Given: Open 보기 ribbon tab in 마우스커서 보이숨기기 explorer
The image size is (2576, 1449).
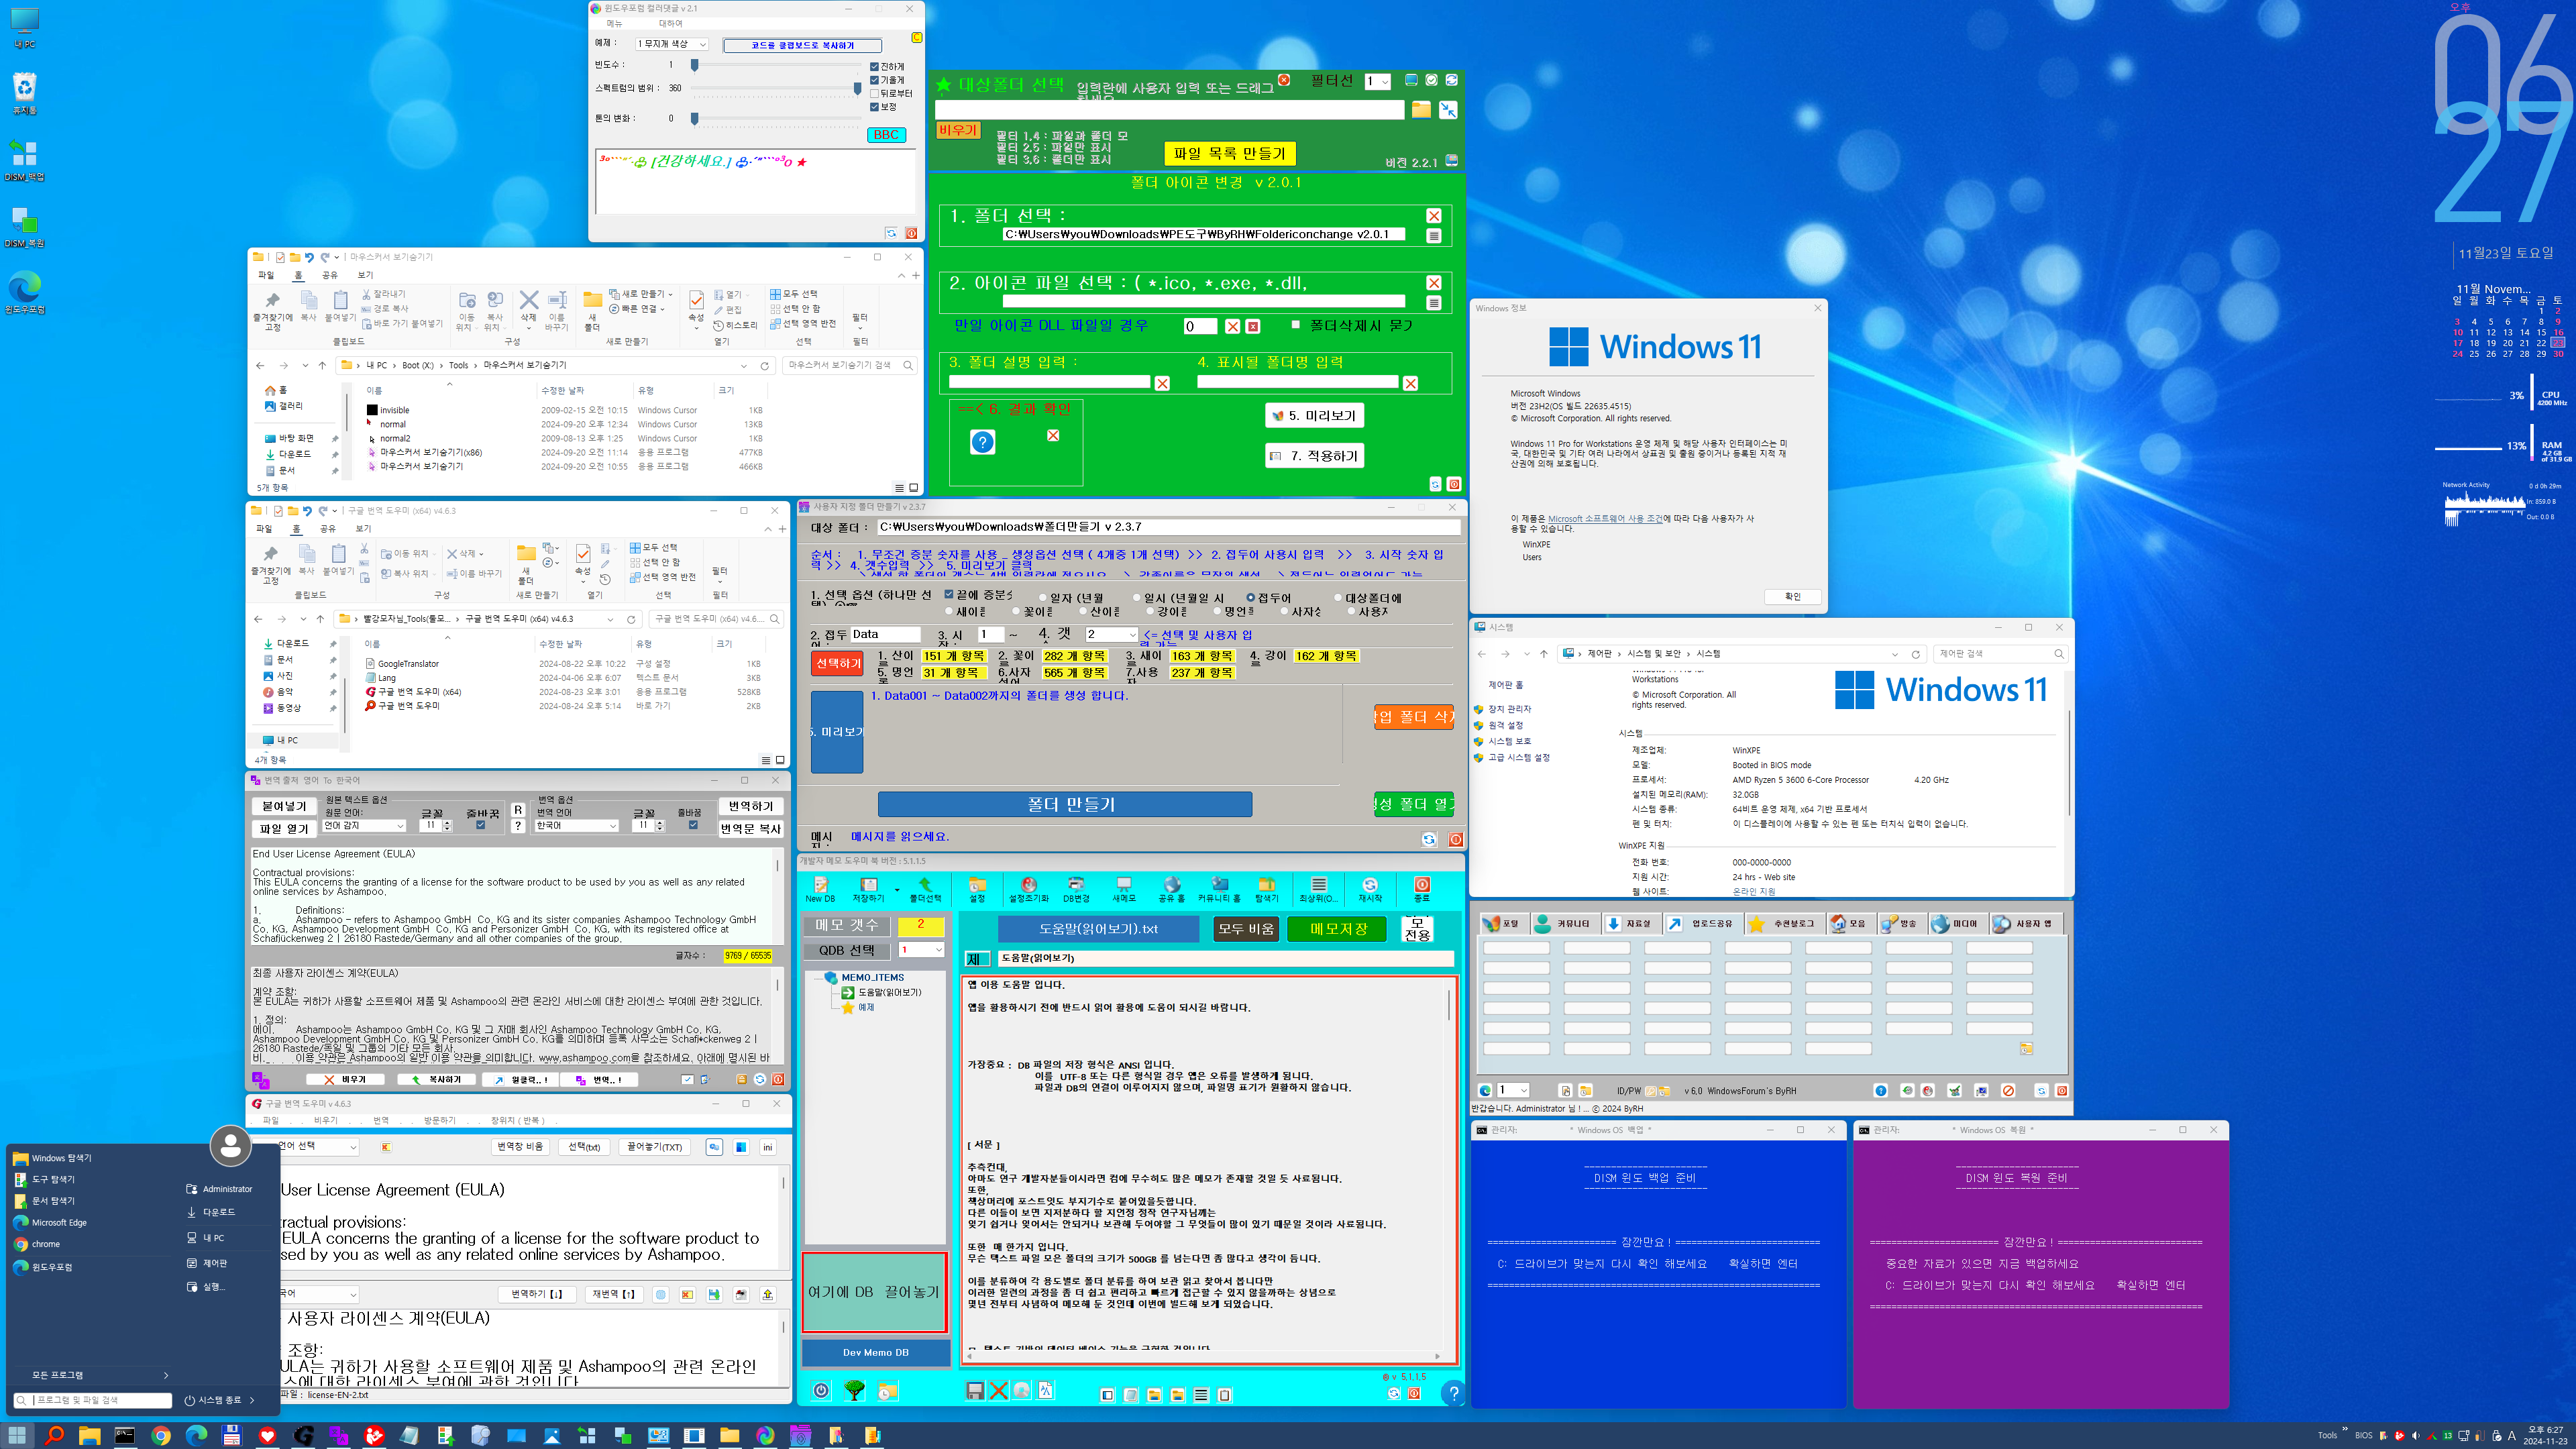Looking at the screenshot, I should pyautogui.click(x=365, y=275).
